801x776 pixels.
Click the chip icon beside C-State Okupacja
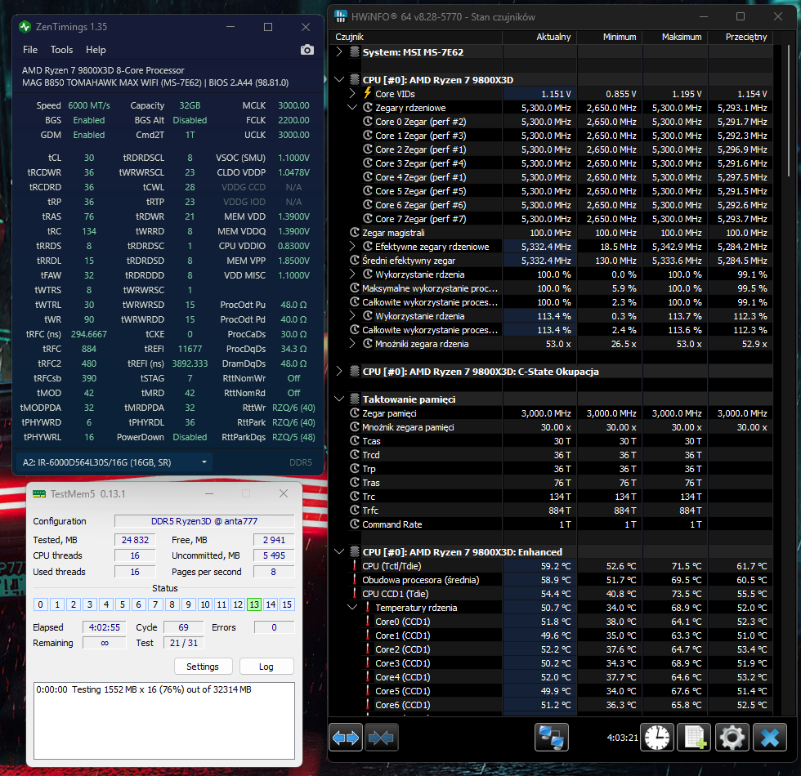click(355, 371)
